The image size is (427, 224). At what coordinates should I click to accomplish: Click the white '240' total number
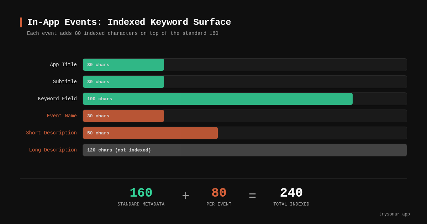coord(291,193)
